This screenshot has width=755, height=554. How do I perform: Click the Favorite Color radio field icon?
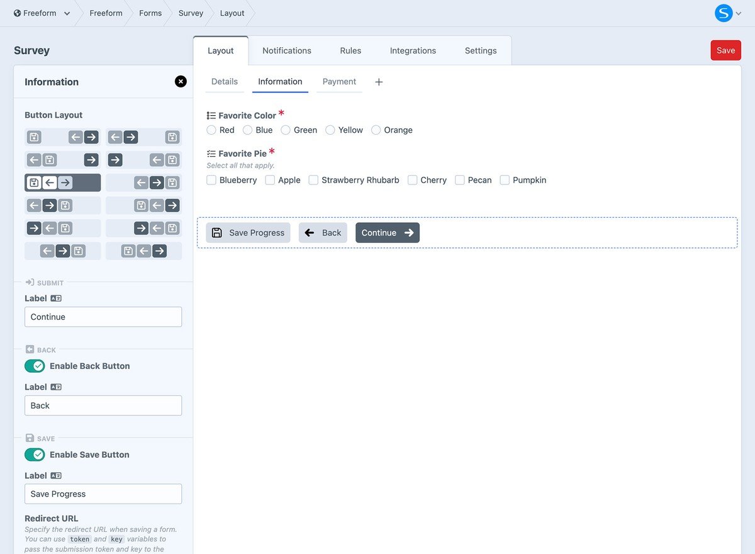click(211, 116)
